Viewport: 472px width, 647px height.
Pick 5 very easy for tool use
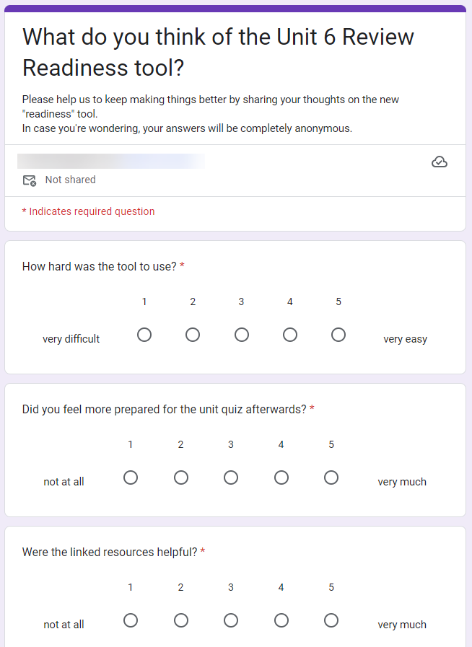tap(338, 335)
